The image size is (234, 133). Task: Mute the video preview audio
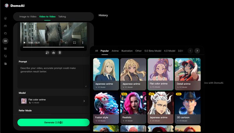click(x=66, y=42)
